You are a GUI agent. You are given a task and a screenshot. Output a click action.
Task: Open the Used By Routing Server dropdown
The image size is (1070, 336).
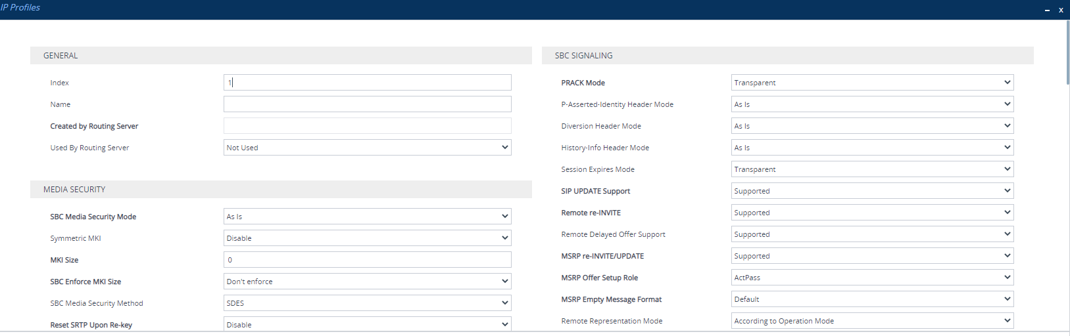tap(367, 148)
